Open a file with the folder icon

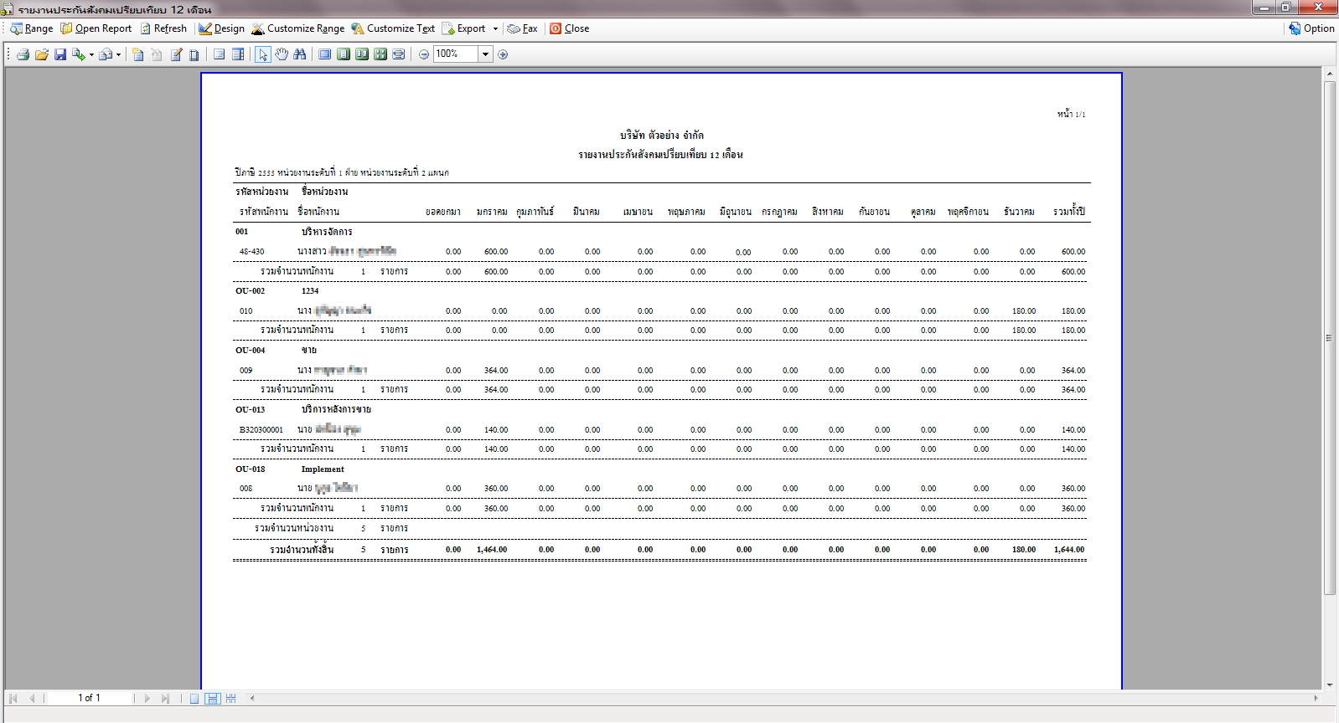pos(41,54)
